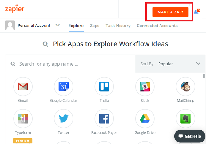Choose the Twitter bird icon
Screen dimensions: 206x144
tap(64, 118)
